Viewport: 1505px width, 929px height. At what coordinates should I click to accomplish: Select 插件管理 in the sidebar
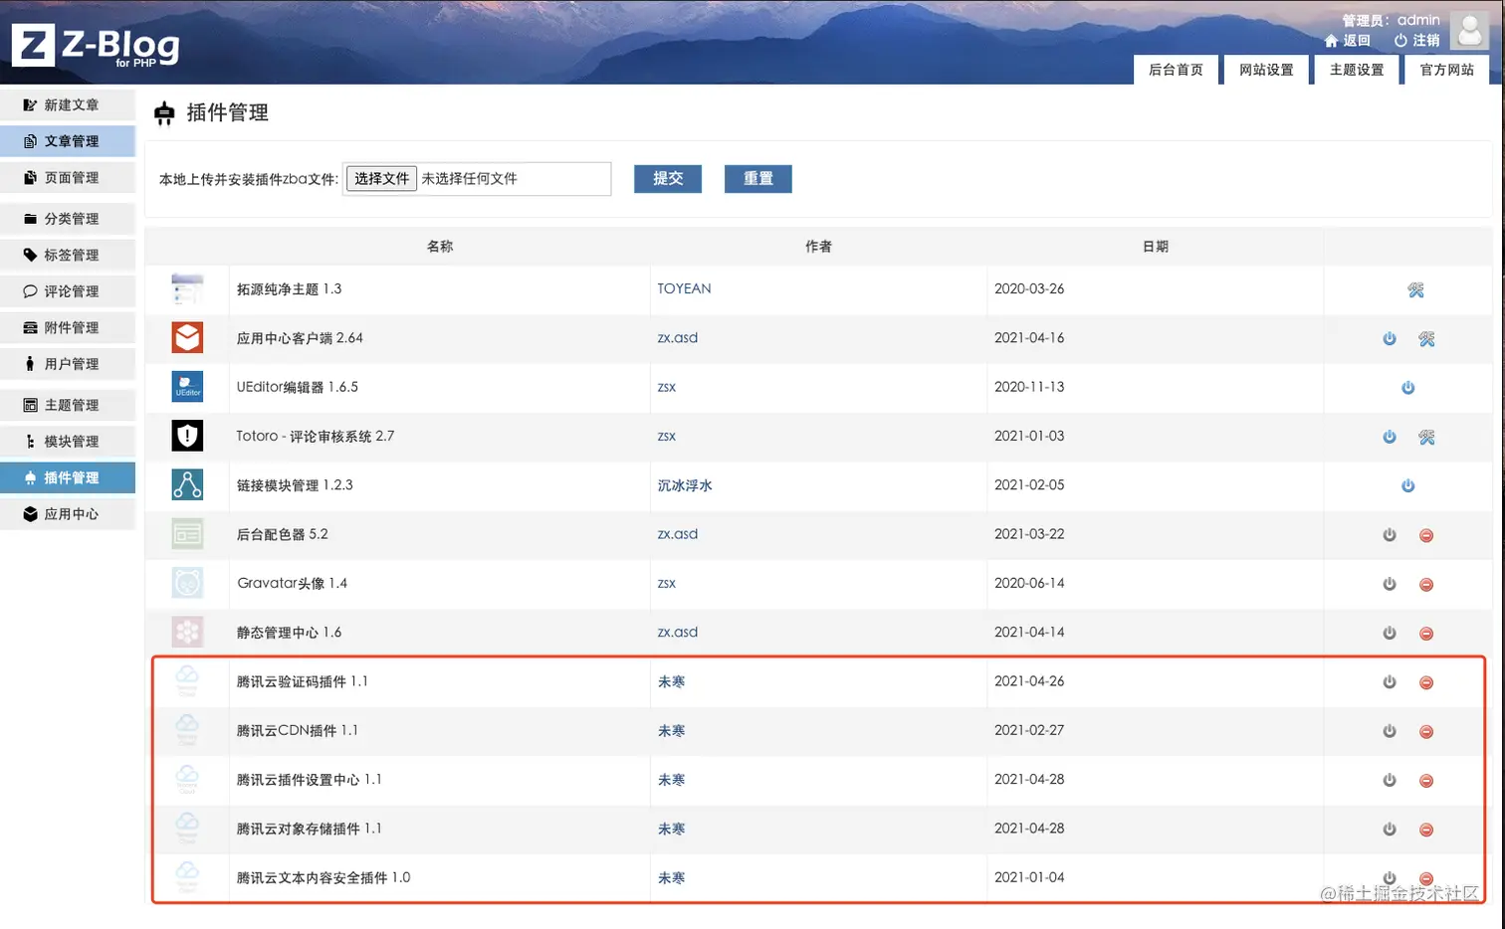coord(68,477)
